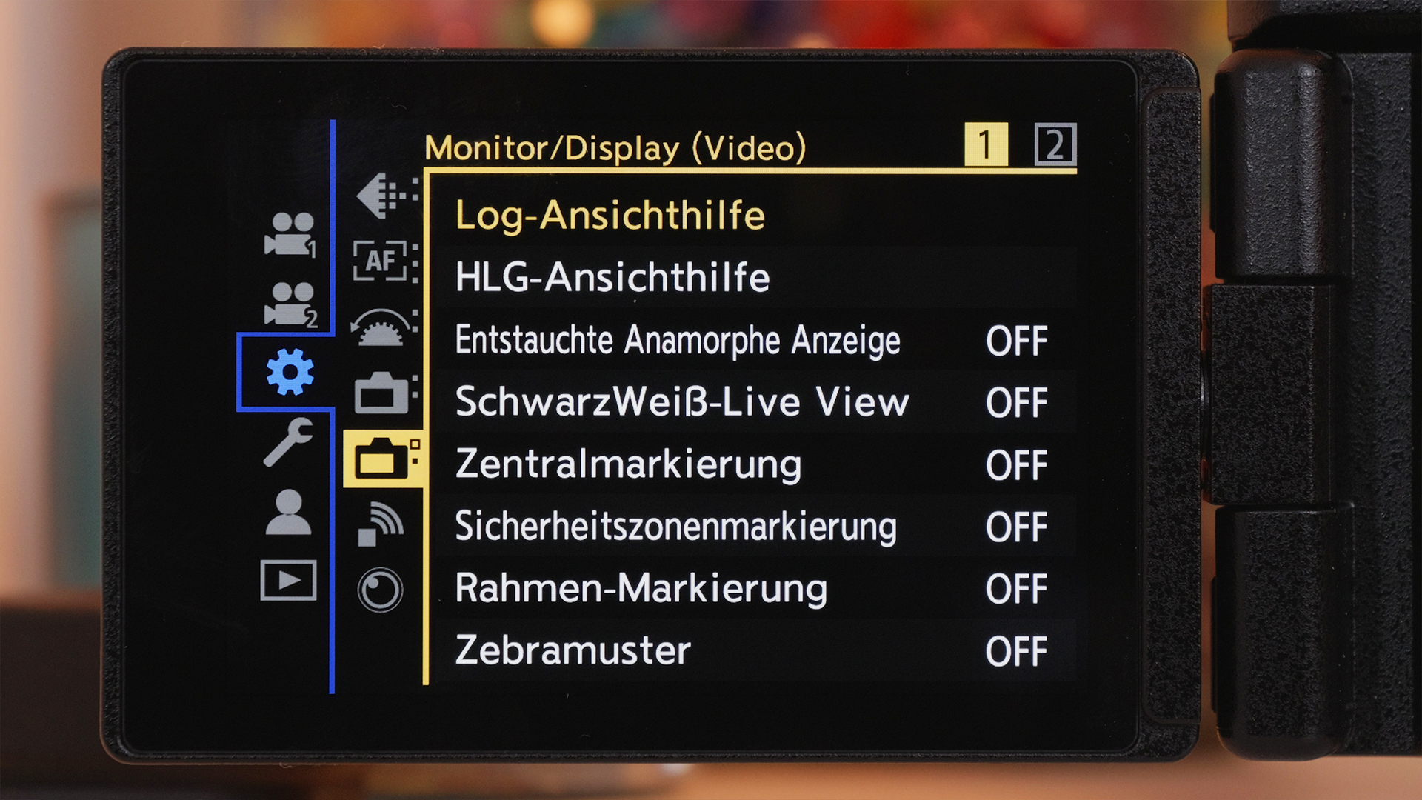Select the dial operation submenu icon
Viewport: 1422px width, 800px height.
(x=383, y=327)
